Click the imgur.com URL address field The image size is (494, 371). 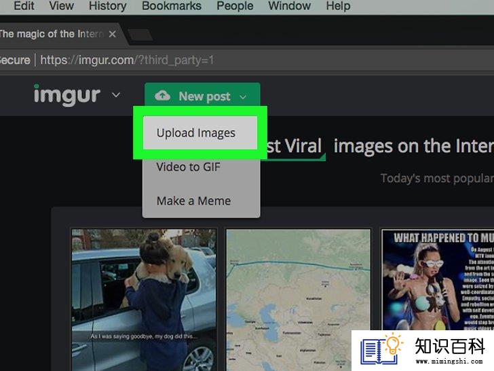click(x=127, y=60)
